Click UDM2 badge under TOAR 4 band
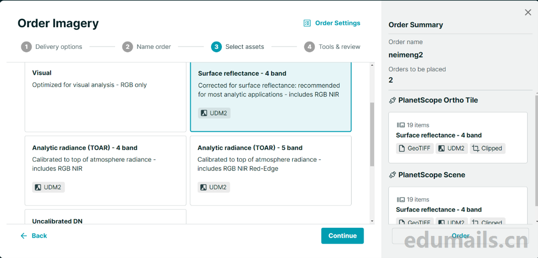 (49, 187)
